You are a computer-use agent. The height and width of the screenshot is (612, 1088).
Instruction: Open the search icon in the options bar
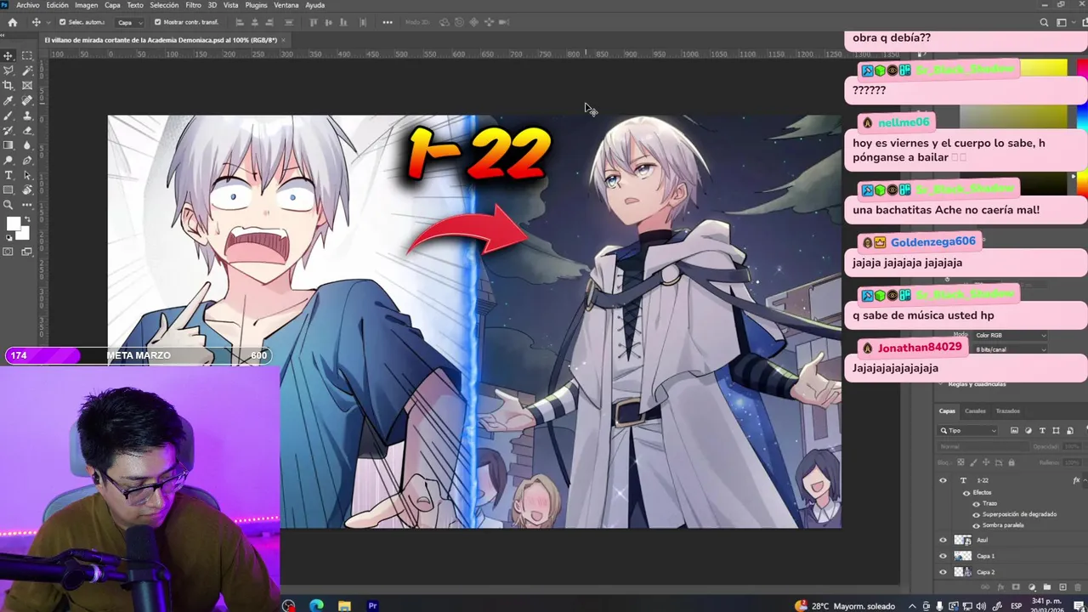[1045, 22]
